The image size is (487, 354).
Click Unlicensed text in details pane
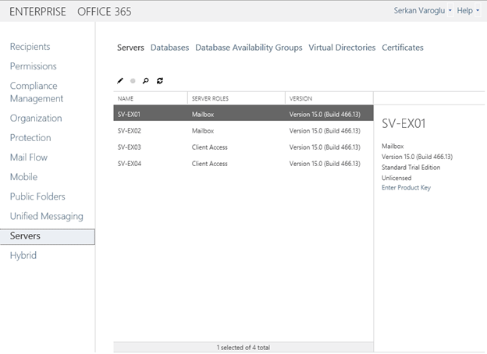coord(396,178)
